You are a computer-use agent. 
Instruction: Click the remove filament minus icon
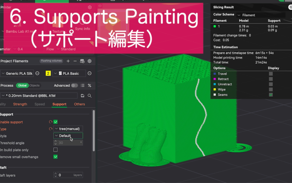[75, 61]
